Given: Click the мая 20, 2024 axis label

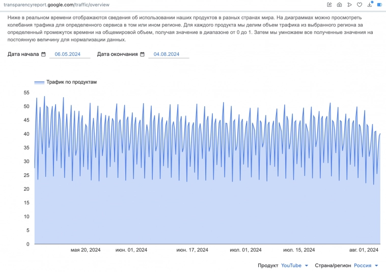Looking at the screenshot, I should click(85, 250).
